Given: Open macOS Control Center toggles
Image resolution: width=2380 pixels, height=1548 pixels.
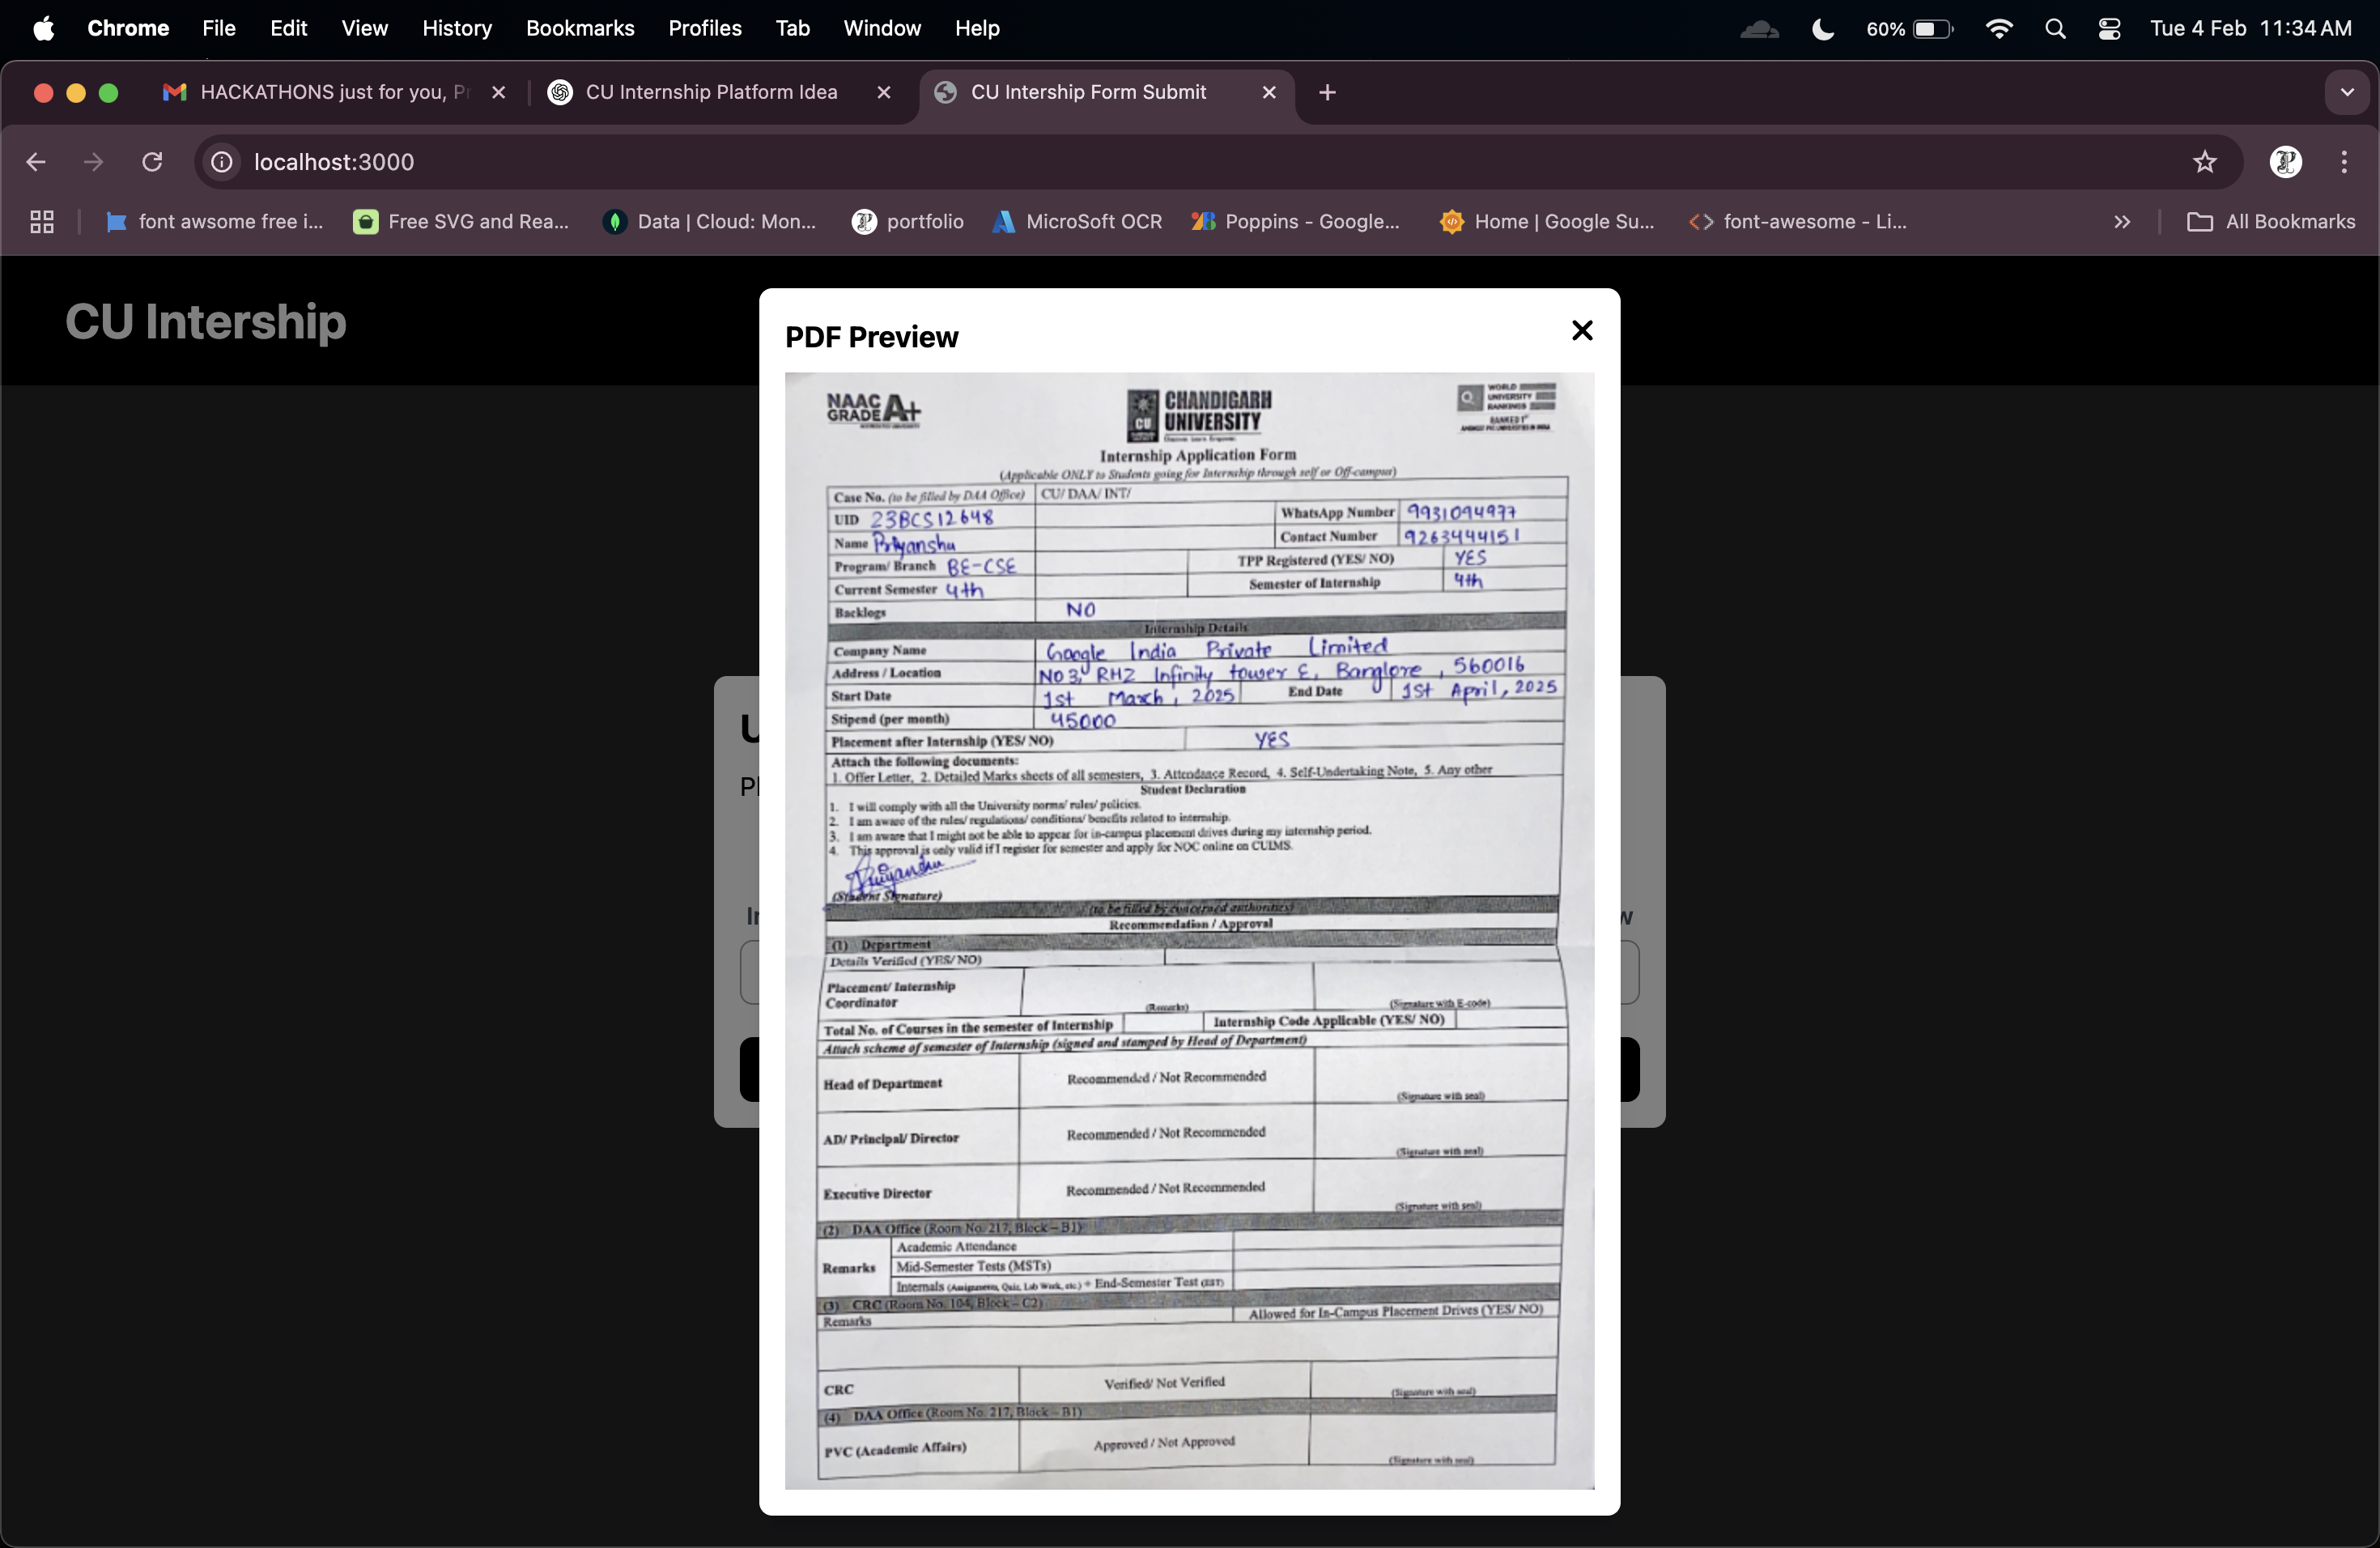Looking at the screenshot, I should (2109, 29).
